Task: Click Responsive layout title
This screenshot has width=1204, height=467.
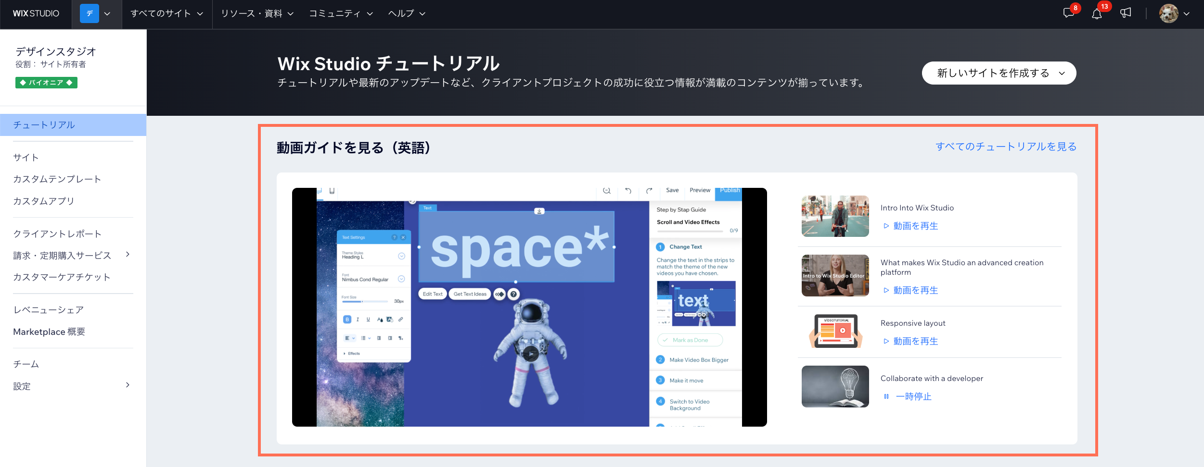Action: (913, 323)
